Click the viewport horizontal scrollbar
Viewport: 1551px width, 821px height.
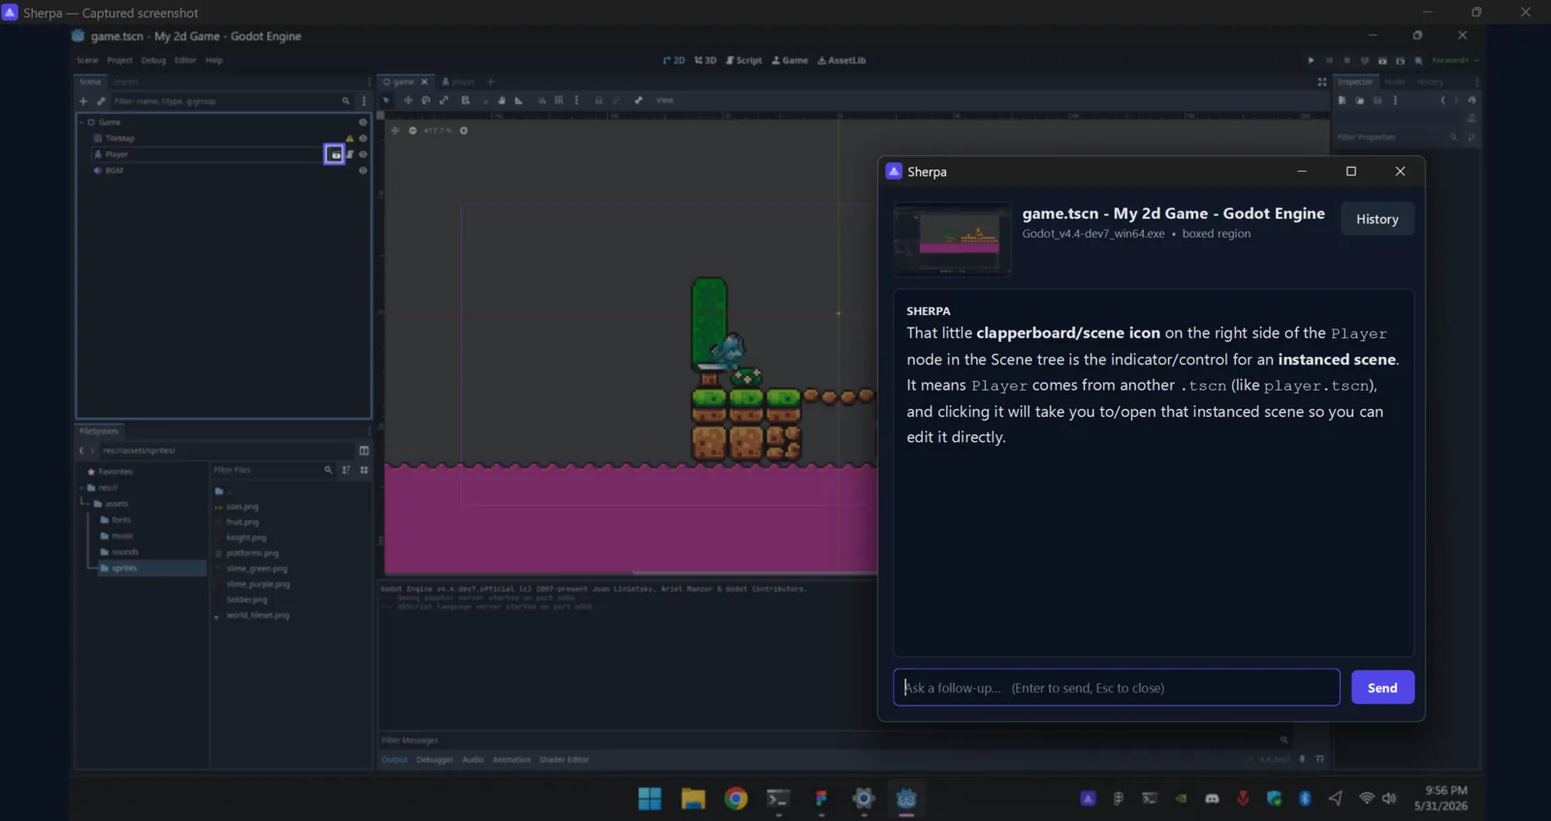754,573
